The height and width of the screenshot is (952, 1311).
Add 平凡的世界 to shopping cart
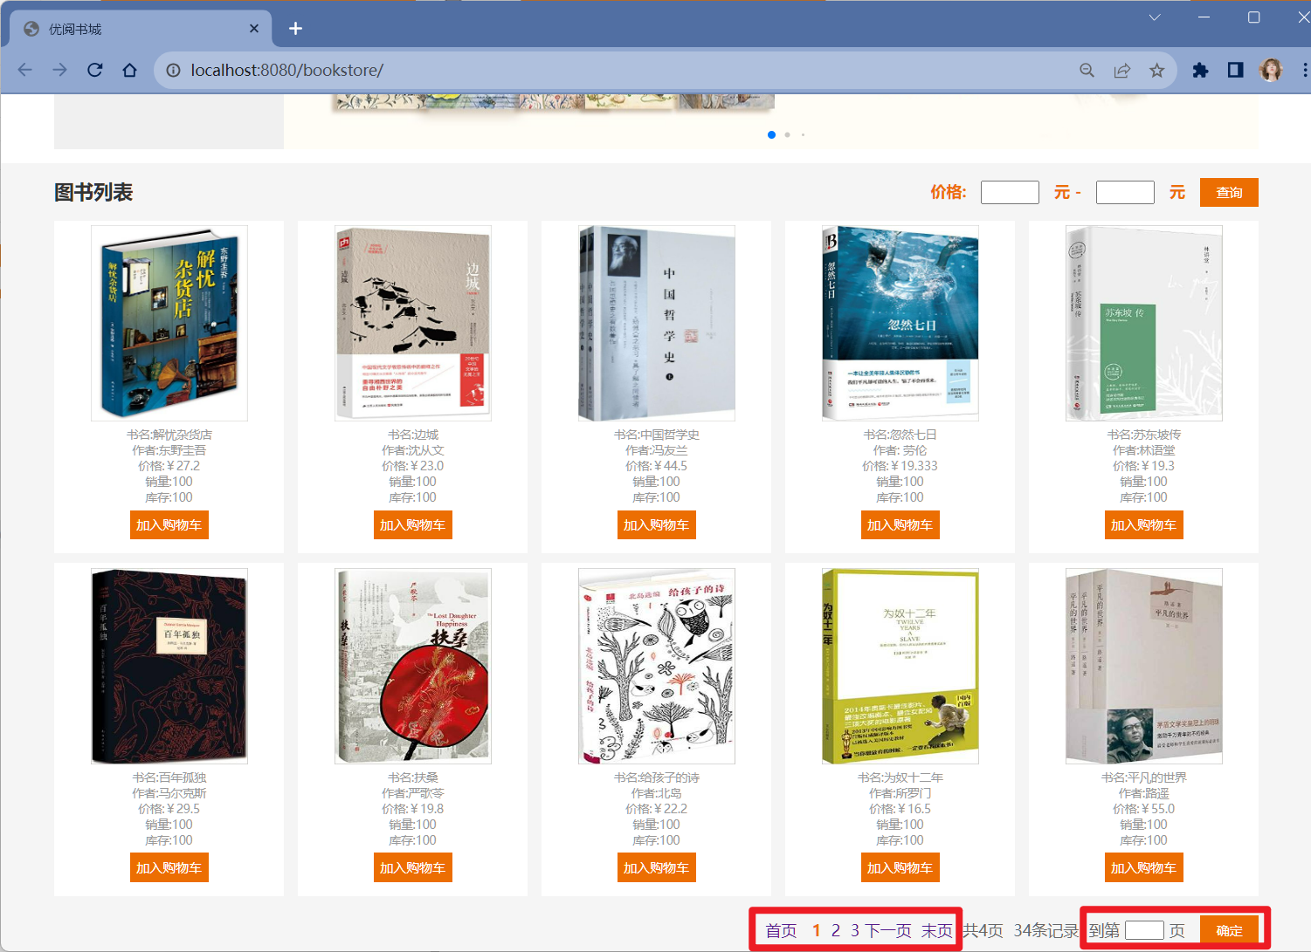pos(1143,868)
